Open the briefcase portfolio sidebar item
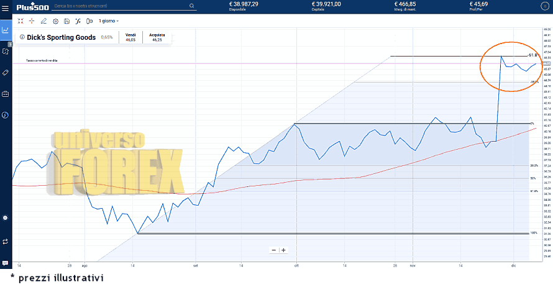The height and width of the screenshot is (287, 553). pyautogui.click(x=6, y=94)
